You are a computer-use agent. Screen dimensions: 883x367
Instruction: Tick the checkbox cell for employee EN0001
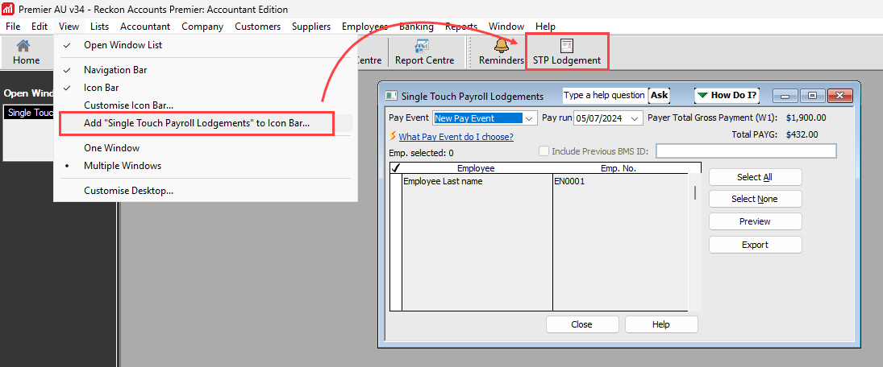click(x=396, y=182)
